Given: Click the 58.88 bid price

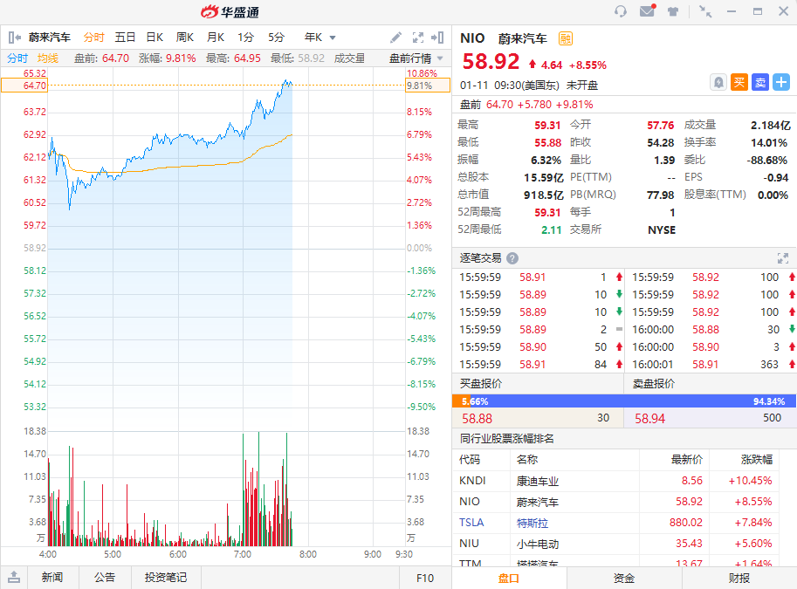Looking at the screenshot, I should point(477,418).
